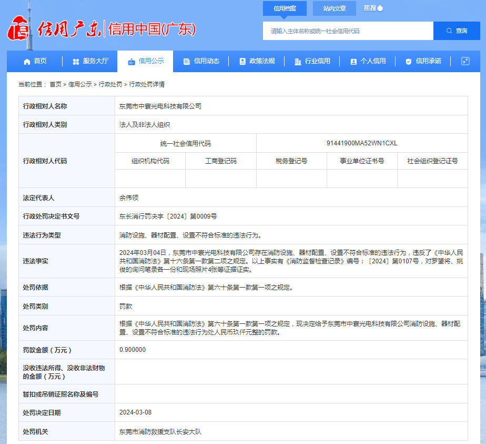
Task: Click the 查询 search button
Action: pyautogui.click(x=457, y=31)
